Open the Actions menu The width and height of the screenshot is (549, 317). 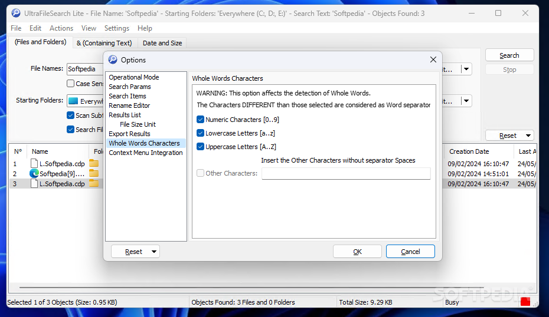tap(61, 28)
